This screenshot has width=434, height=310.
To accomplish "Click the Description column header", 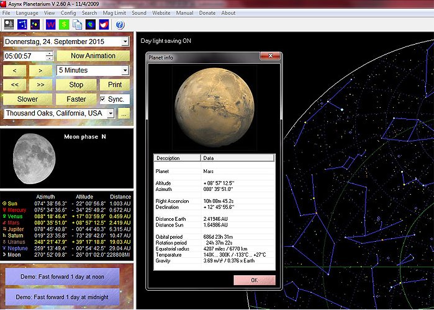I will (177, 158).
